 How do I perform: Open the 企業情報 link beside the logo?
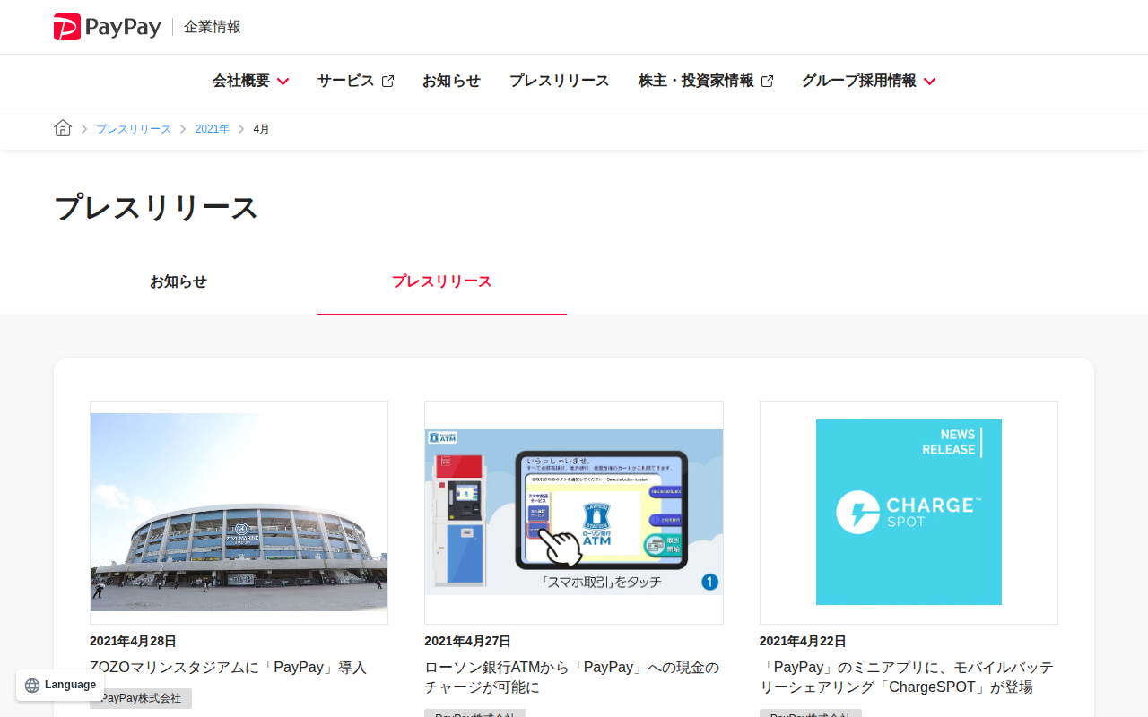pyautogui.click(x=213, y=27)
